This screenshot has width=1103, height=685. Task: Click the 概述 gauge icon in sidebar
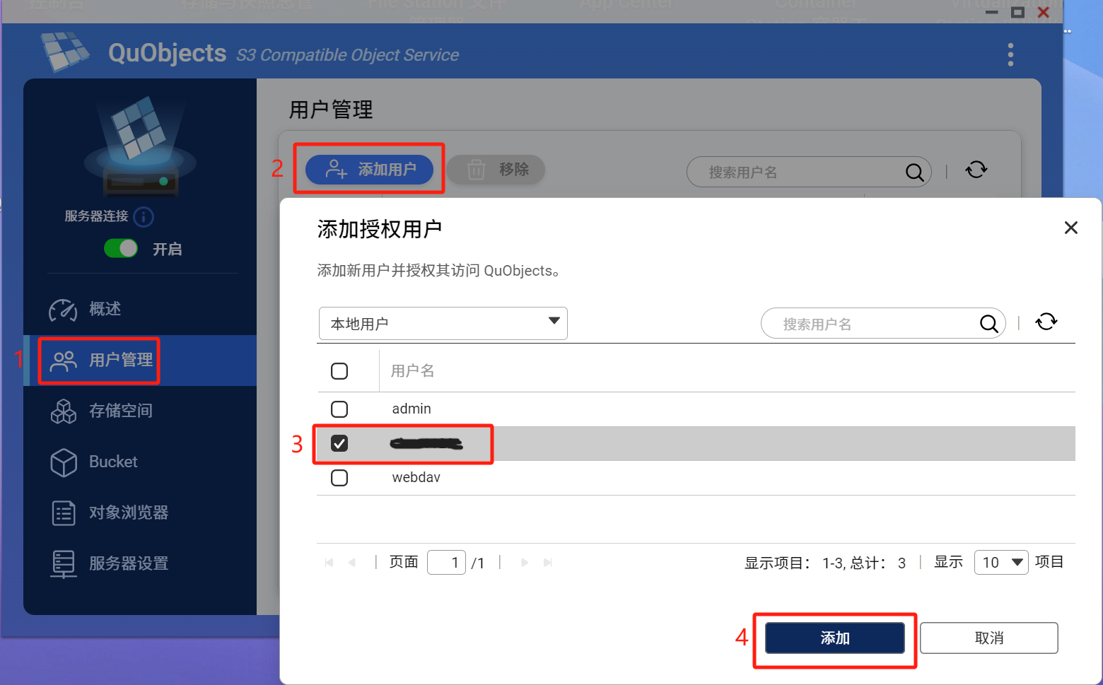[x=63, y=310]
